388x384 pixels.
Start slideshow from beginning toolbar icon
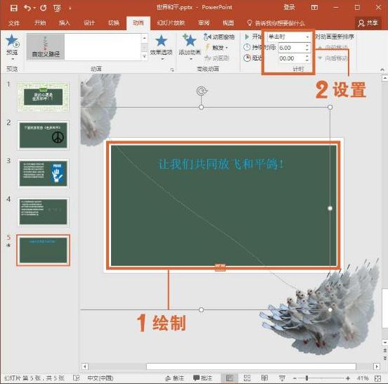click(x=57, y=8)
